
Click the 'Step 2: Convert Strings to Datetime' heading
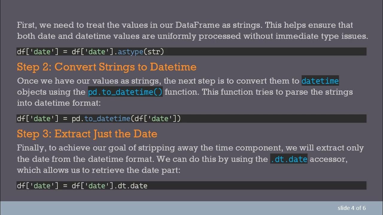[x=107, y=67]
